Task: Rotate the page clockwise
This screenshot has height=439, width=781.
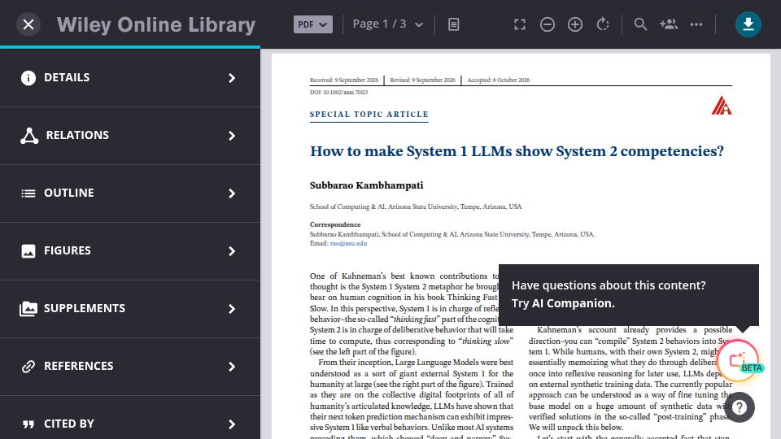Action: [x=603, y=24]
